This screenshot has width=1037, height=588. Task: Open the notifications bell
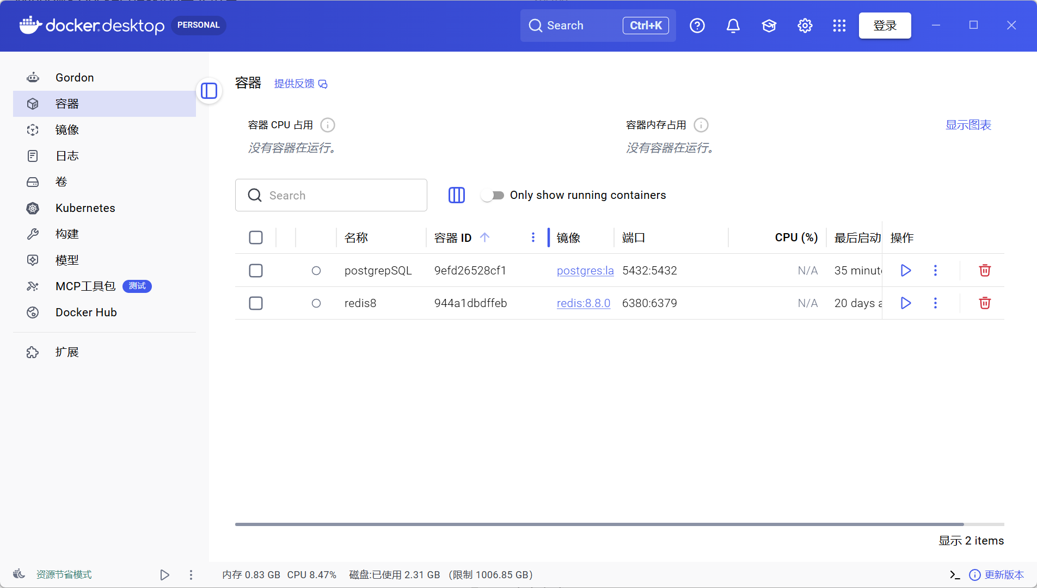point(733,26)
